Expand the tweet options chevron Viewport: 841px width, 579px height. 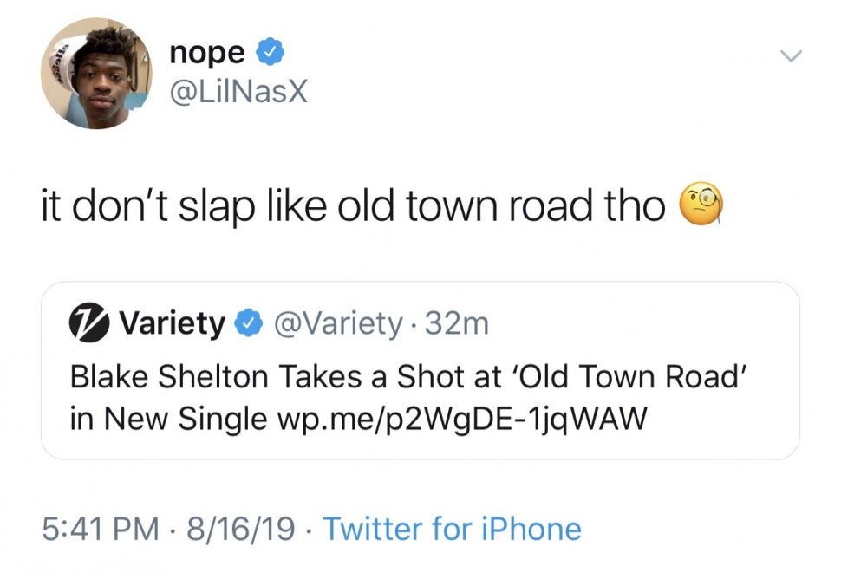789,57
